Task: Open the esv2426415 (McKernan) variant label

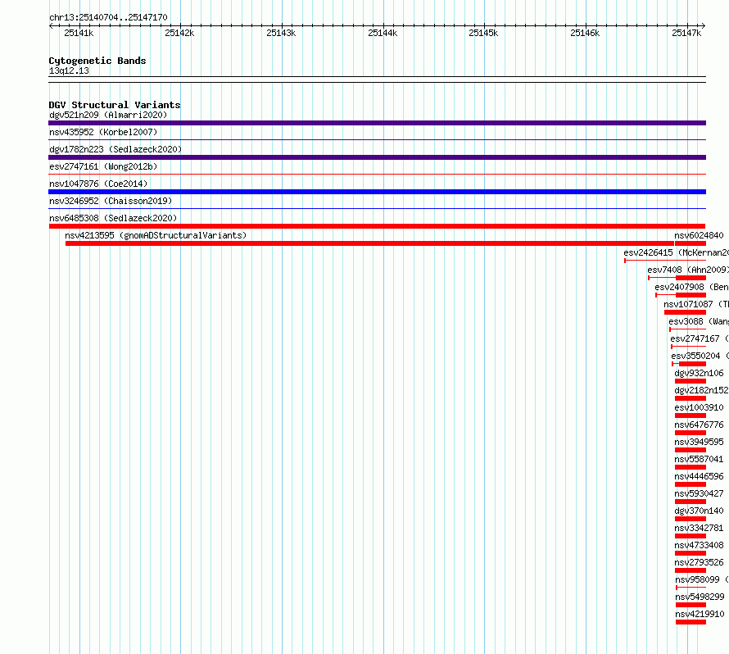Action: [x=676, y=252]
